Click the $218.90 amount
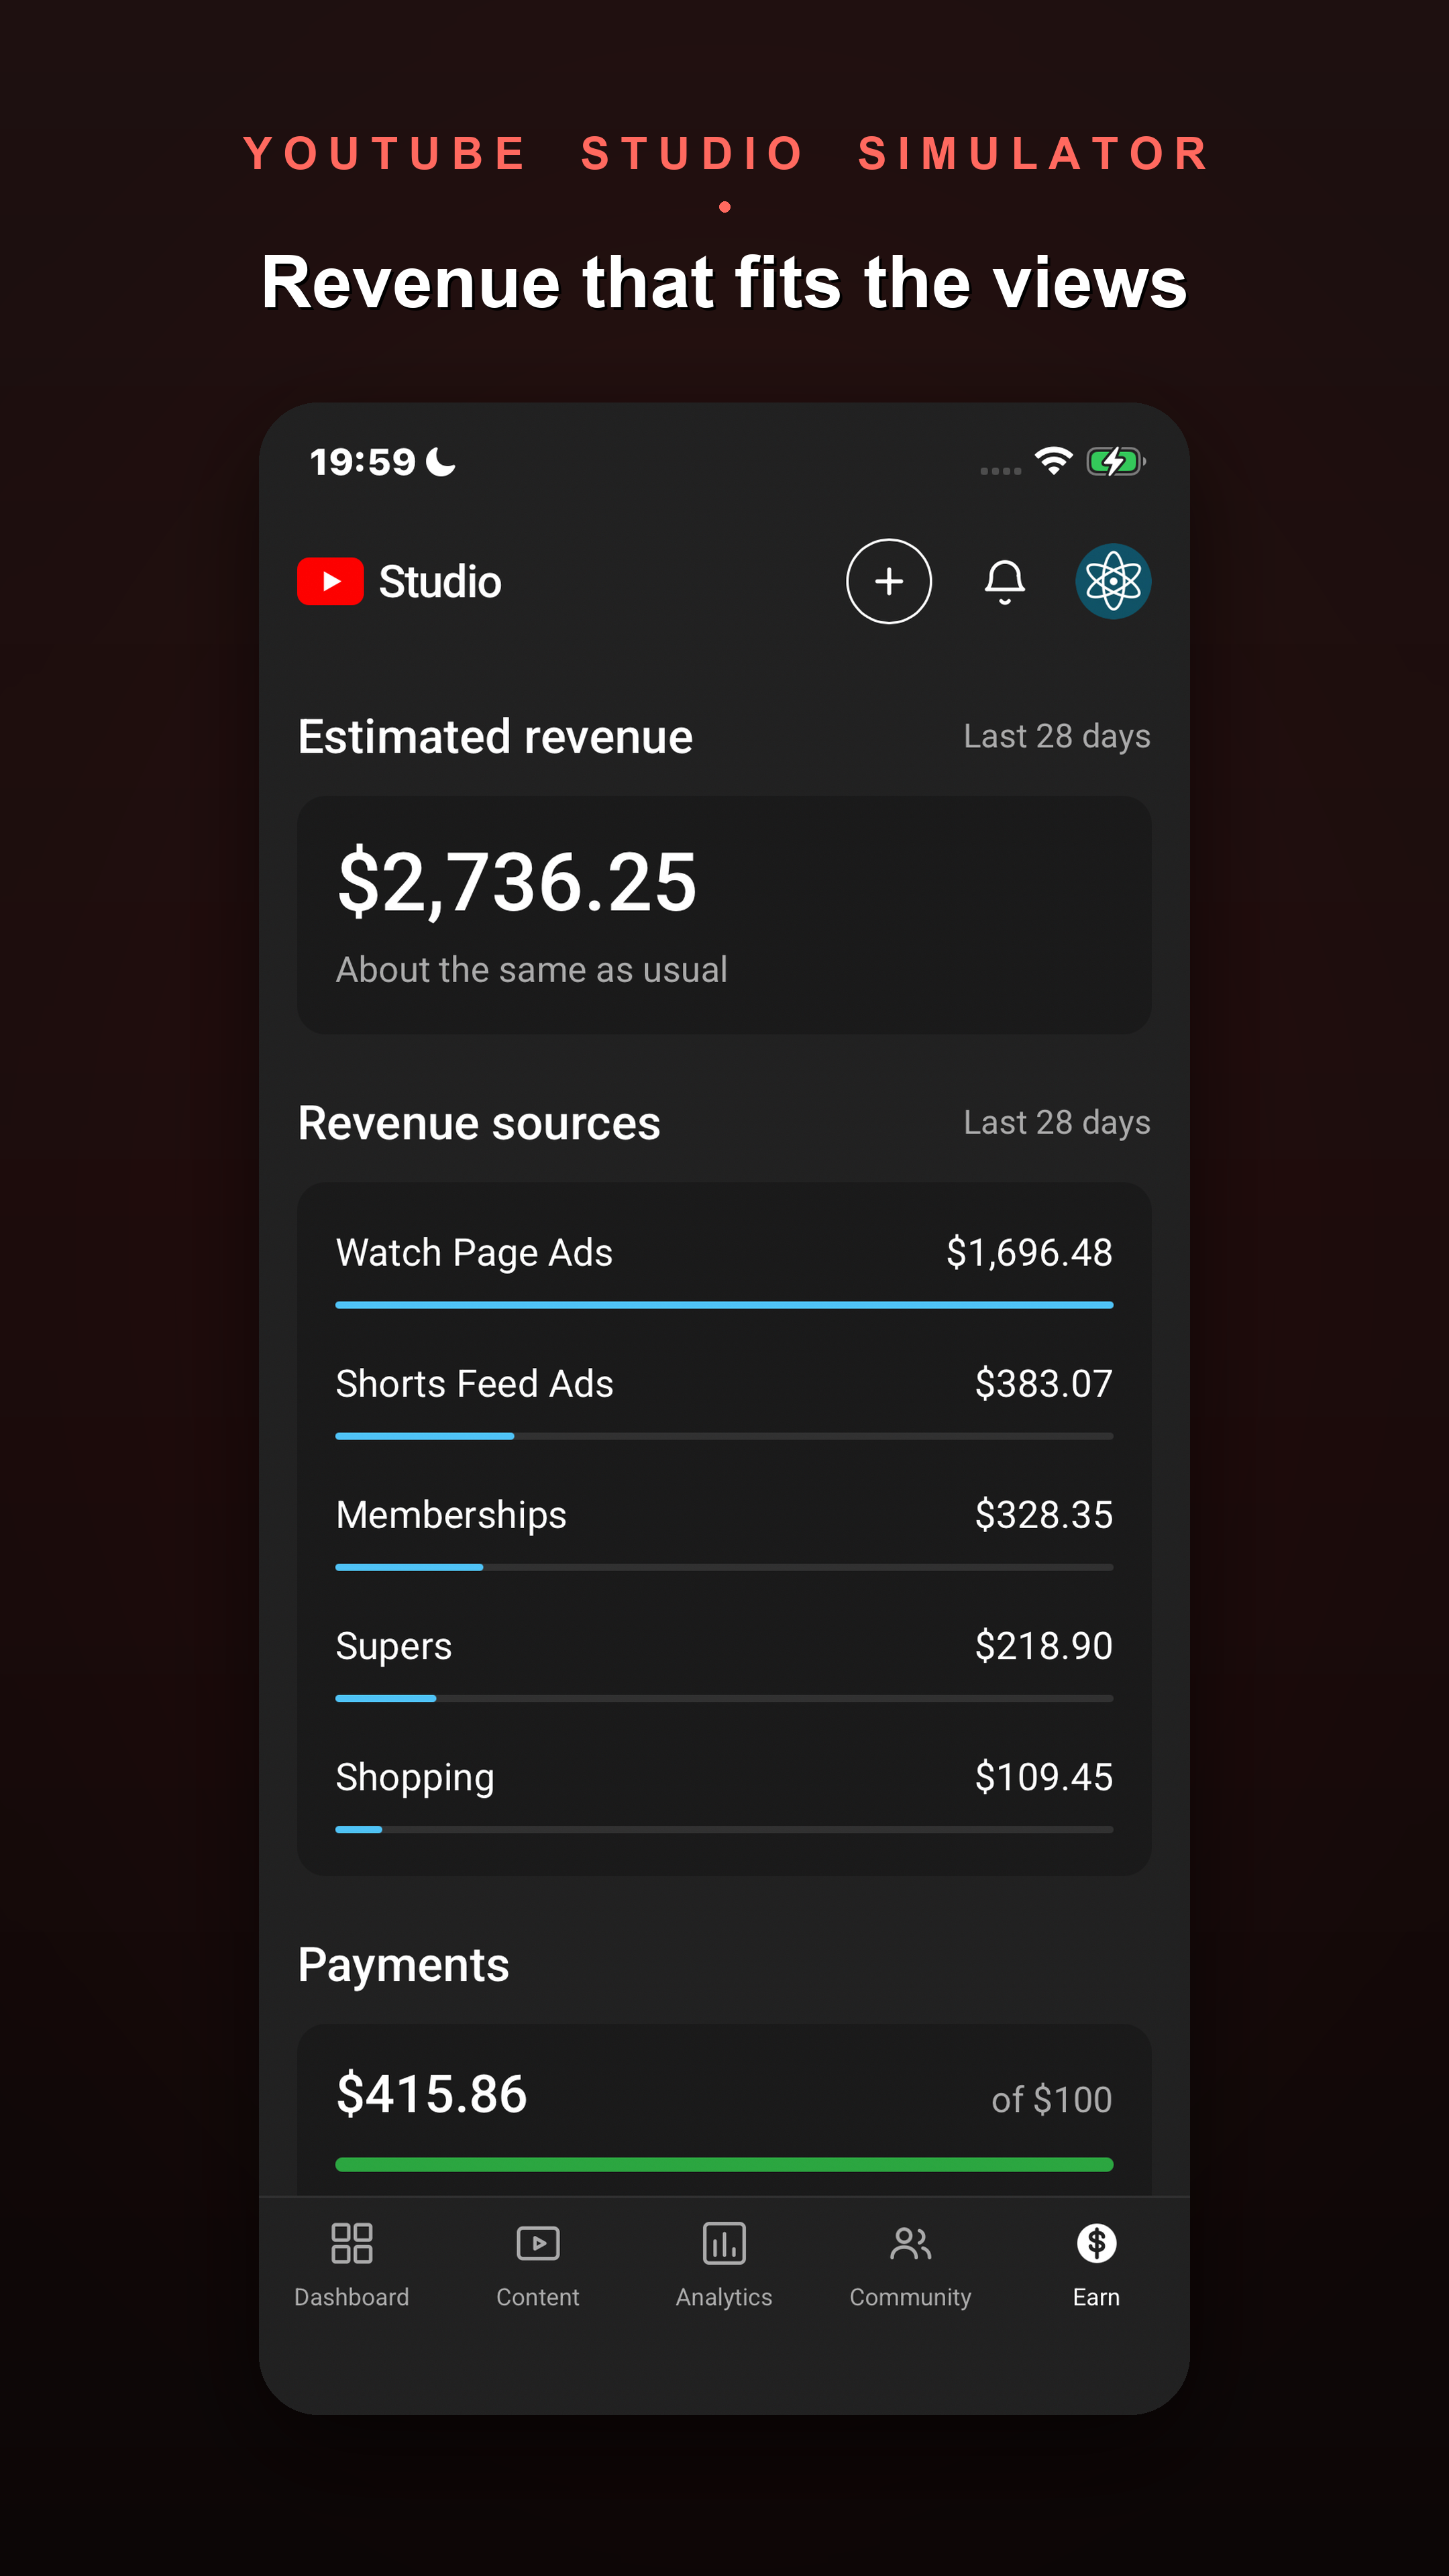Screen dimensions: 1449x2576 1043,1645
